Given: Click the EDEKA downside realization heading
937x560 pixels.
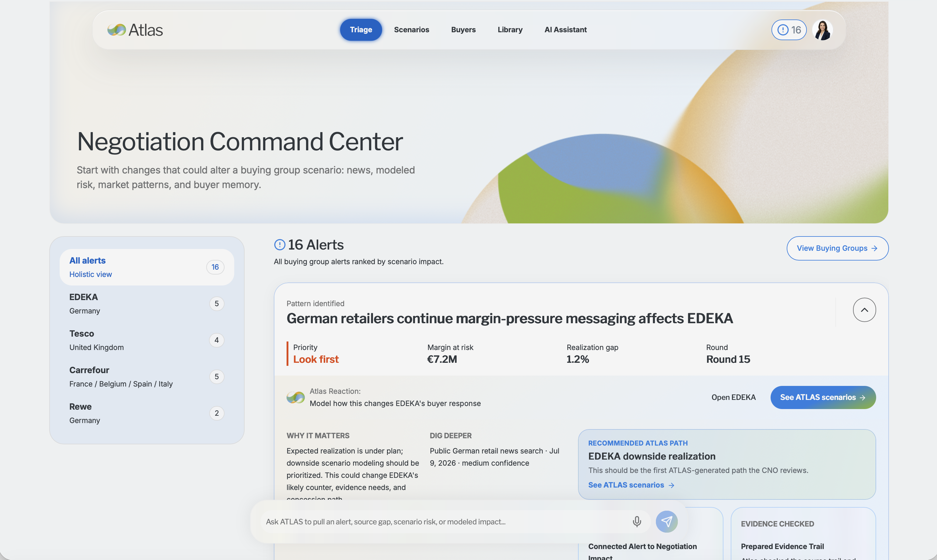Looking at the screenshot, I should 652,456.
